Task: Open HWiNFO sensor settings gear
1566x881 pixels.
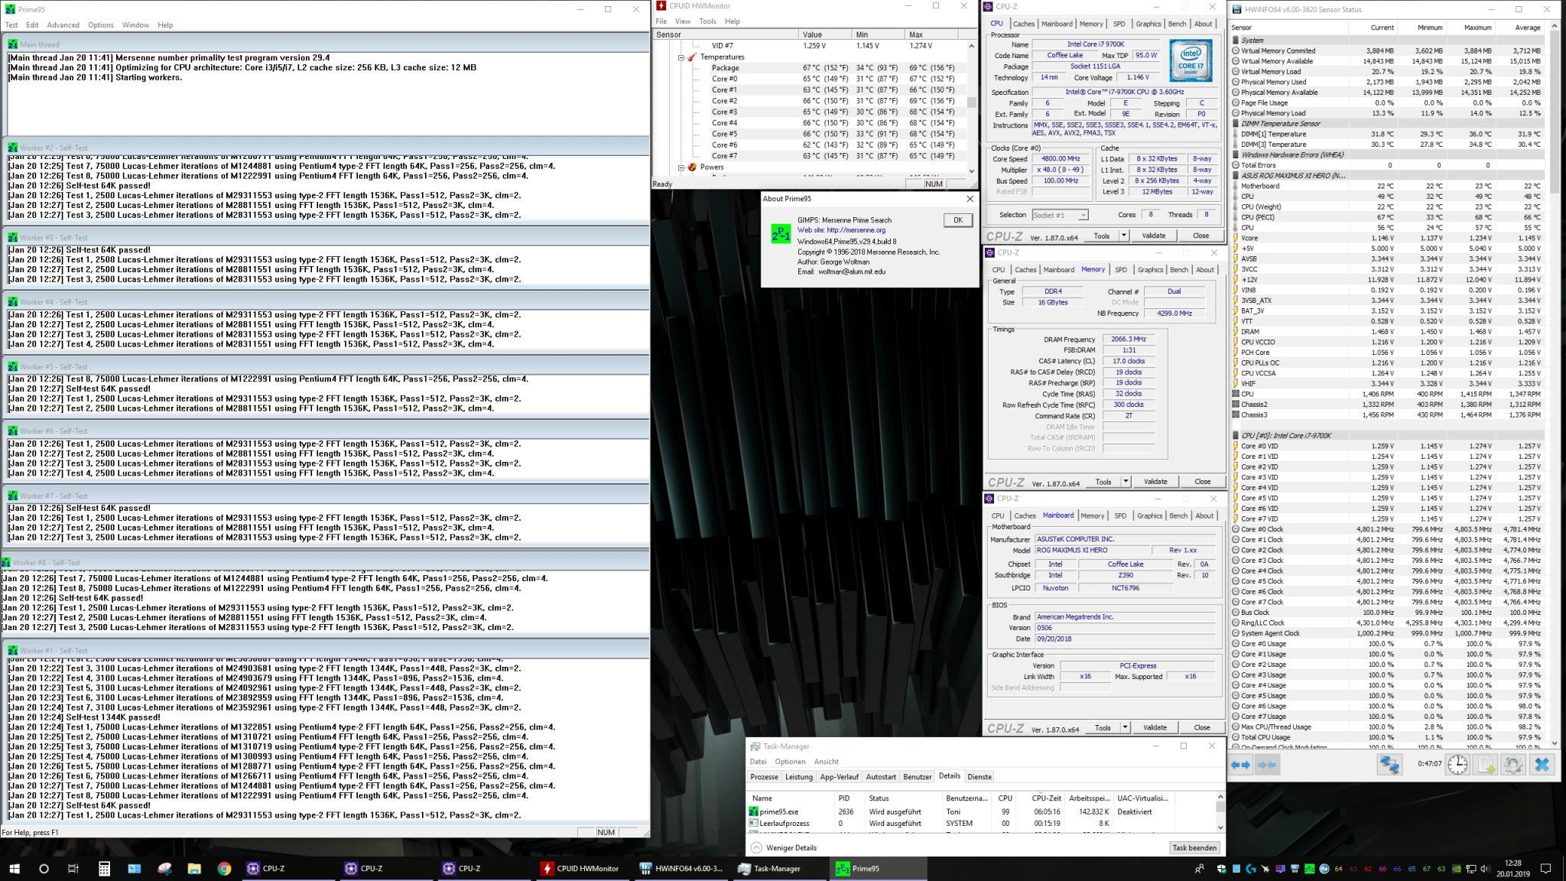Action: [x=1513, y=765]
